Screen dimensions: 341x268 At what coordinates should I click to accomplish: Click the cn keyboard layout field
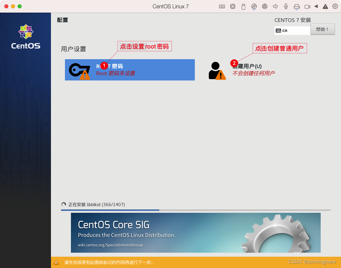pyautogui.click(x=292, y=31)
